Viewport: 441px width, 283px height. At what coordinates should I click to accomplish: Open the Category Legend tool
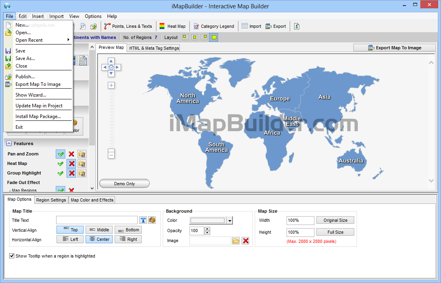pyautogui.click(x=214, y=26)
